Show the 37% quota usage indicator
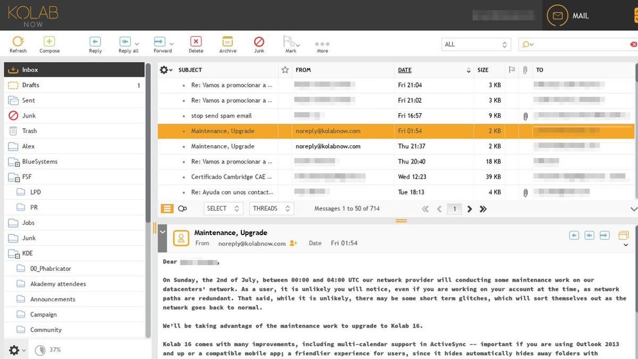 tap(48, 350)
